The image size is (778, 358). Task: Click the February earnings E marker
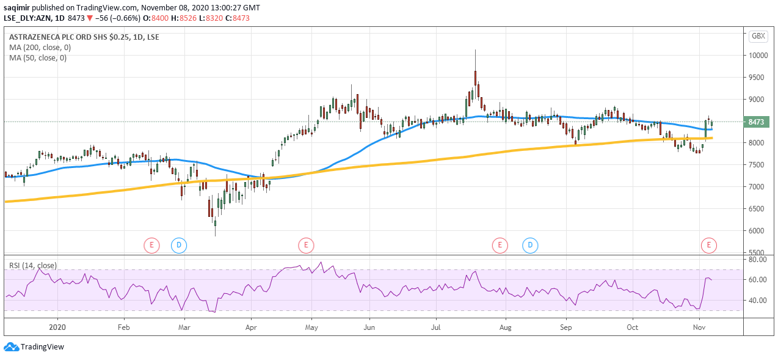point(151,246)
